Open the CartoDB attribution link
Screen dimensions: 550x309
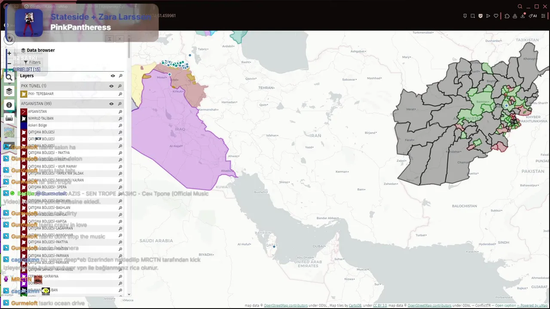click(x=355, y=306)
